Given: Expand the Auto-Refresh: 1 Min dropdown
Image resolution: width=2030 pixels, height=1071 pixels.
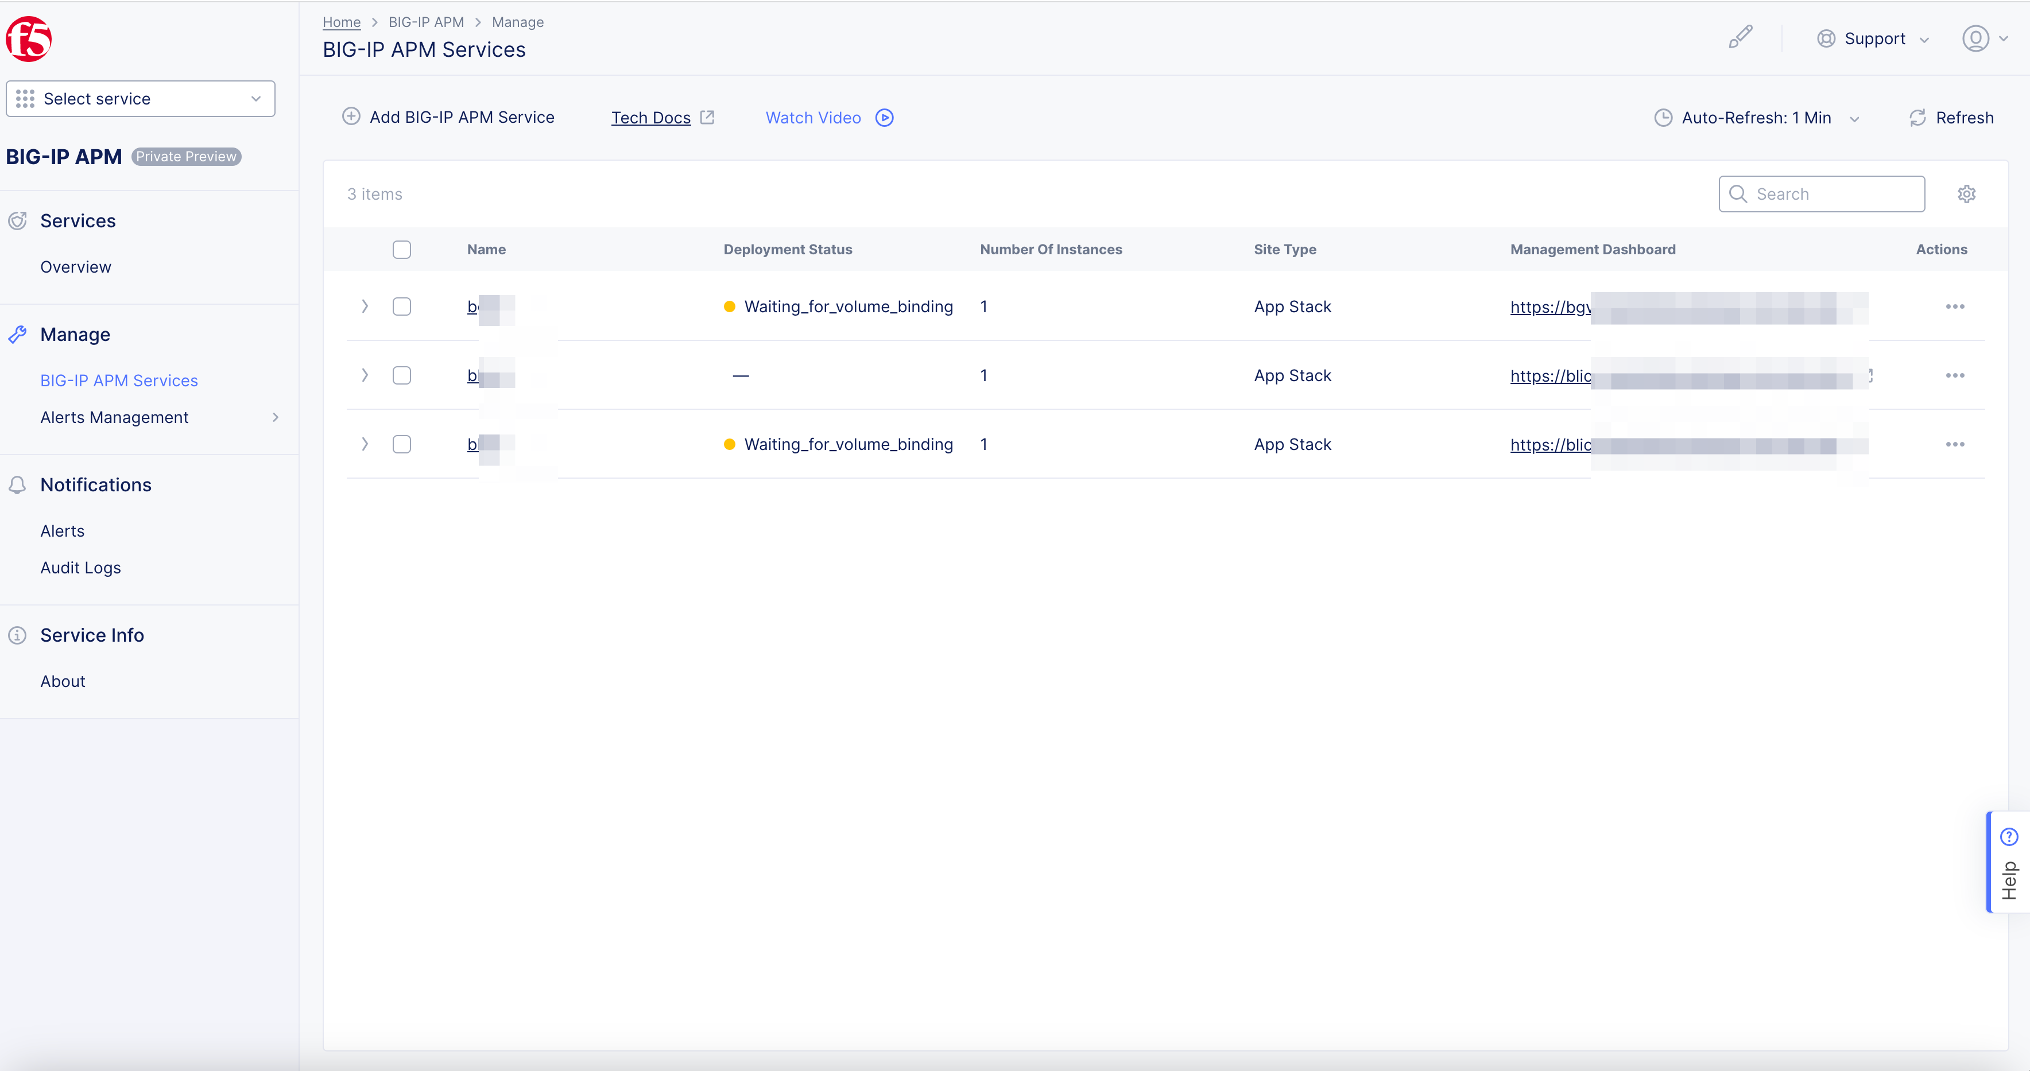Looking at the screenshot, I should tap(1757, 118).
